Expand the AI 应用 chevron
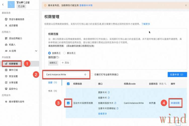This screenshot has width=189, height=126. pyautogui.click(x=36, y=51)
